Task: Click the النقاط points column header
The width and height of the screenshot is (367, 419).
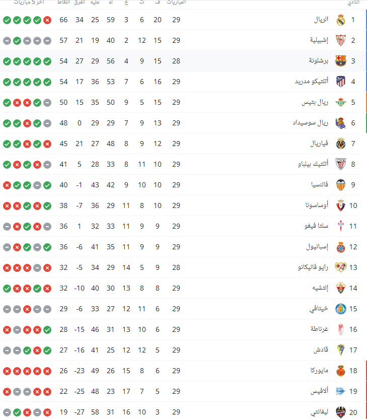Action: [x=63, y=3]
